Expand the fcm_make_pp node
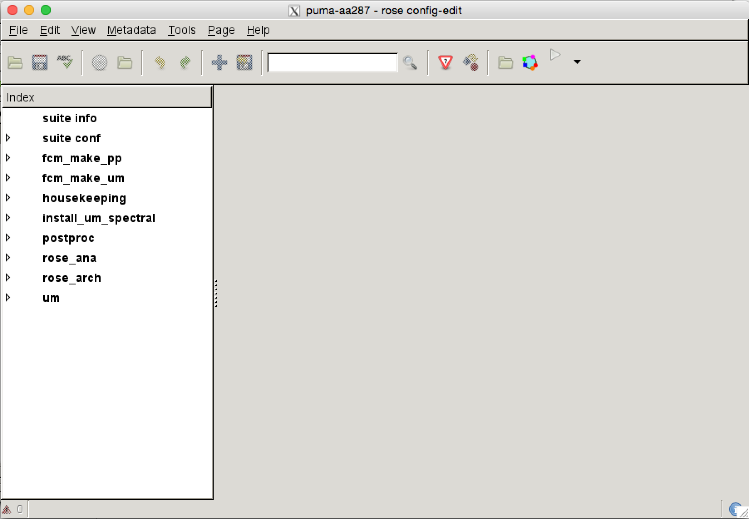The image size is (749, 519). 8,158
